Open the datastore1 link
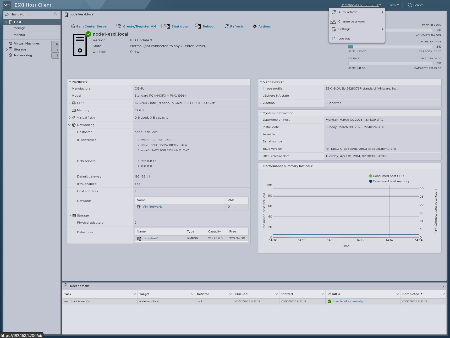 click(150, 238)
